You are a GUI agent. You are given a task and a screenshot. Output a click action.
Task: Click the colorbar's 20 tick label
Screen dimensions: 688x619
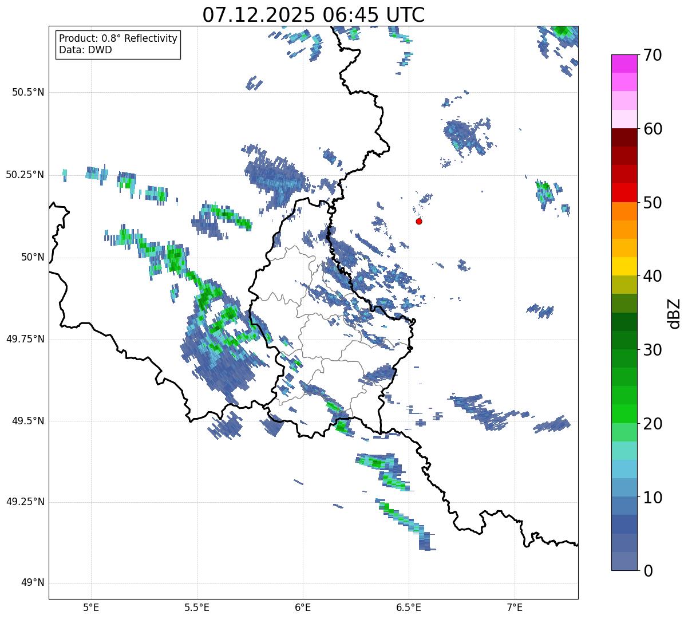653,424
